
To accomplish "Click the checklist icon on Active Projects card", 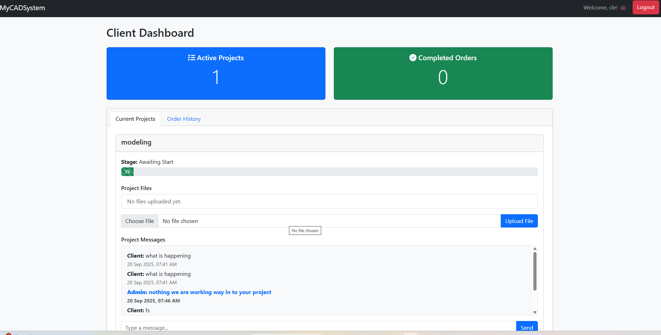I will [191, 57].
